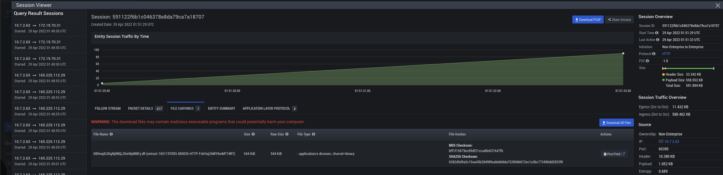Click the 'Session: 591122f6b1c046378e8da79ca7a18707' heading
The image size is (723, 175).
pyautogui.click(x=148, y=17)
